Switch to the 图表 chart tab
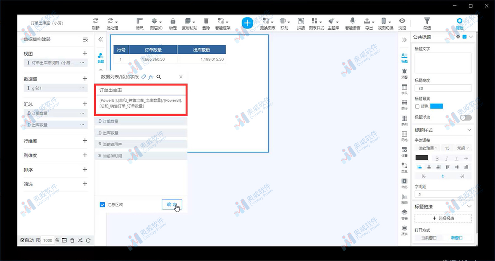This screenshot has height=261, width=495. [x=404, y=199]
